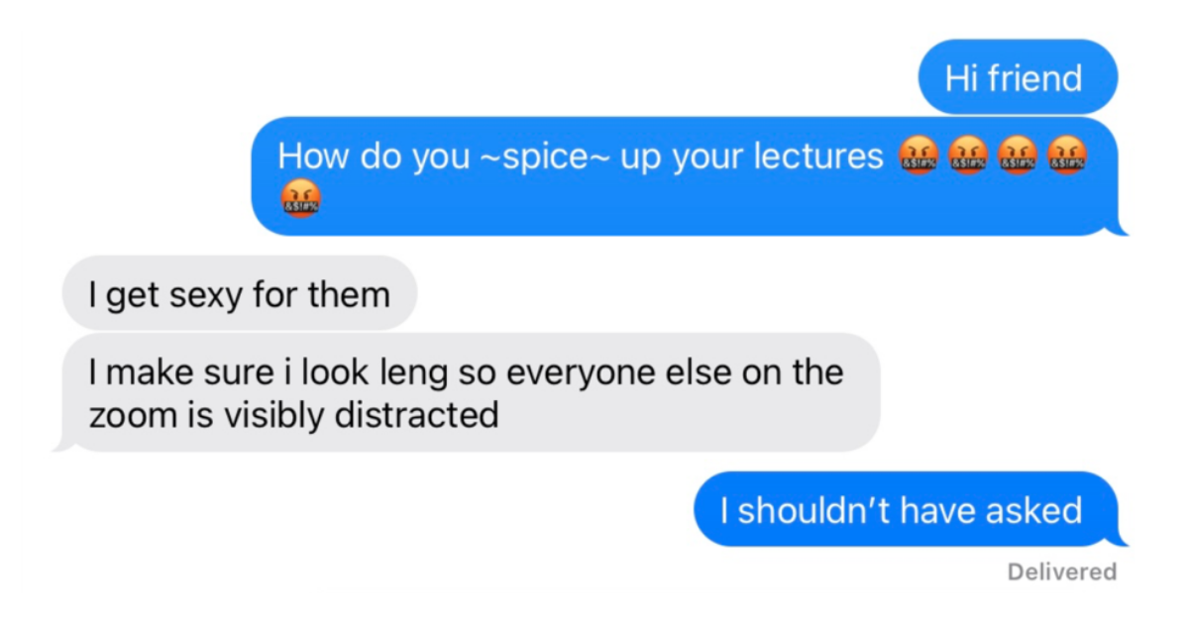Screen dimensions: 1189x624
Task: Click the third cursing-face emoji in the row
Action: [x=1017, y=156]
